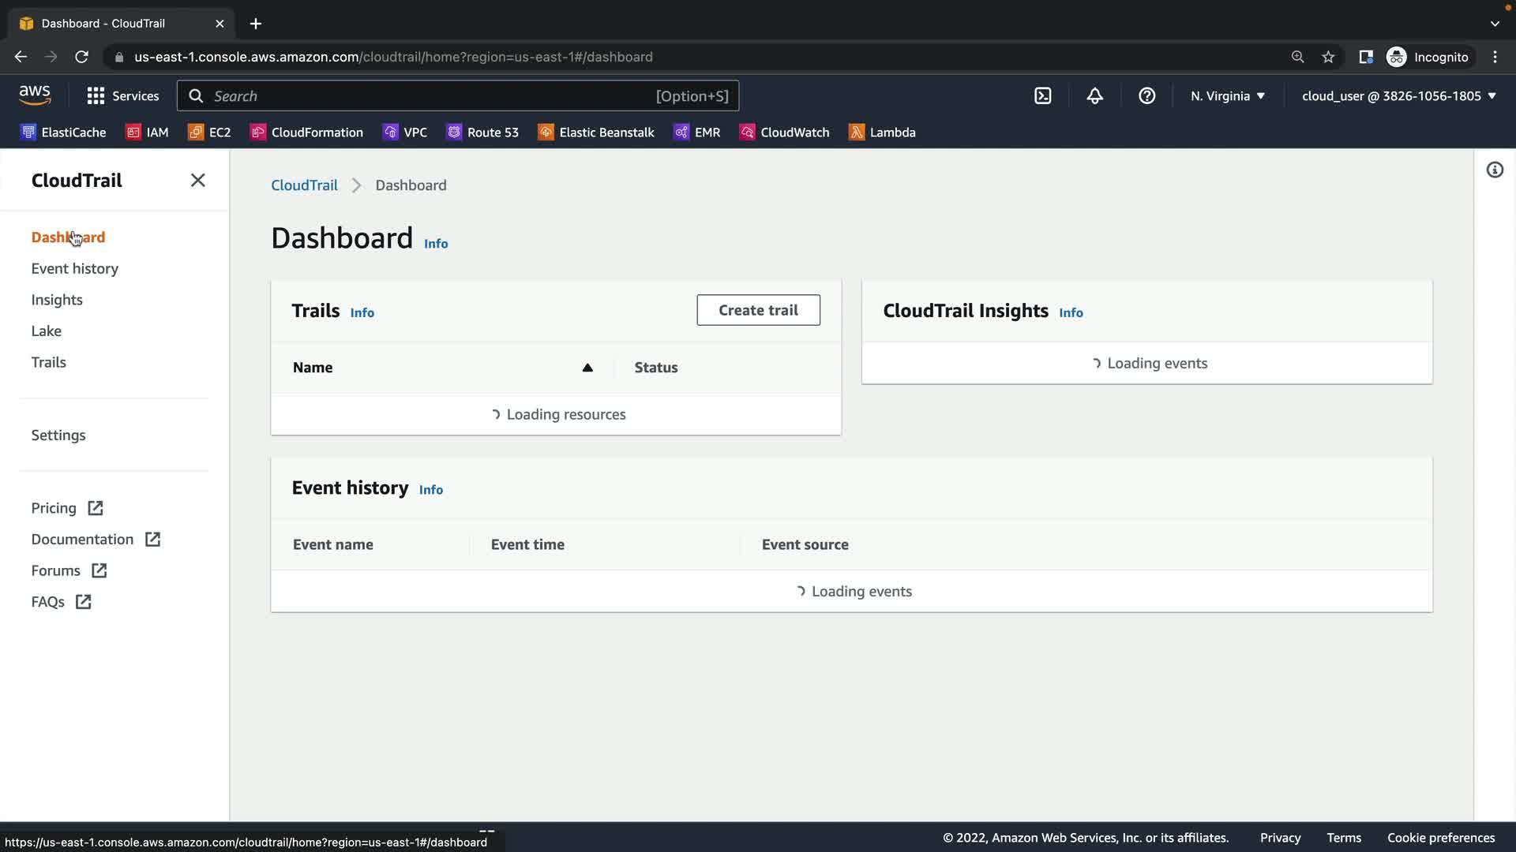Select Event history in sidebar
Viewport: 1516px width, 852px height.
75,269
